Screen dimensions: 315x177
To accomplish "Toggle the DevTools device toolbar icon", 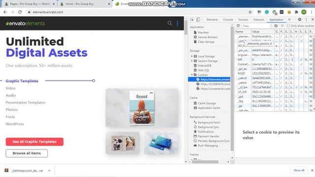I will 198,20.
